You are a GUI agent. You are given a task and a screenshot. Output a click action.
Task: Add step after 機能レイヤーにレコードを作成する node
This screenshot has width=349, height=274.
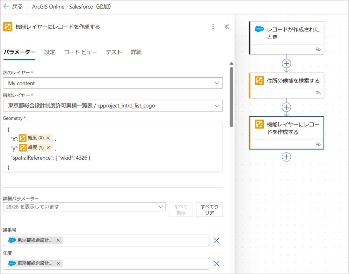click(x=286, y=157)
